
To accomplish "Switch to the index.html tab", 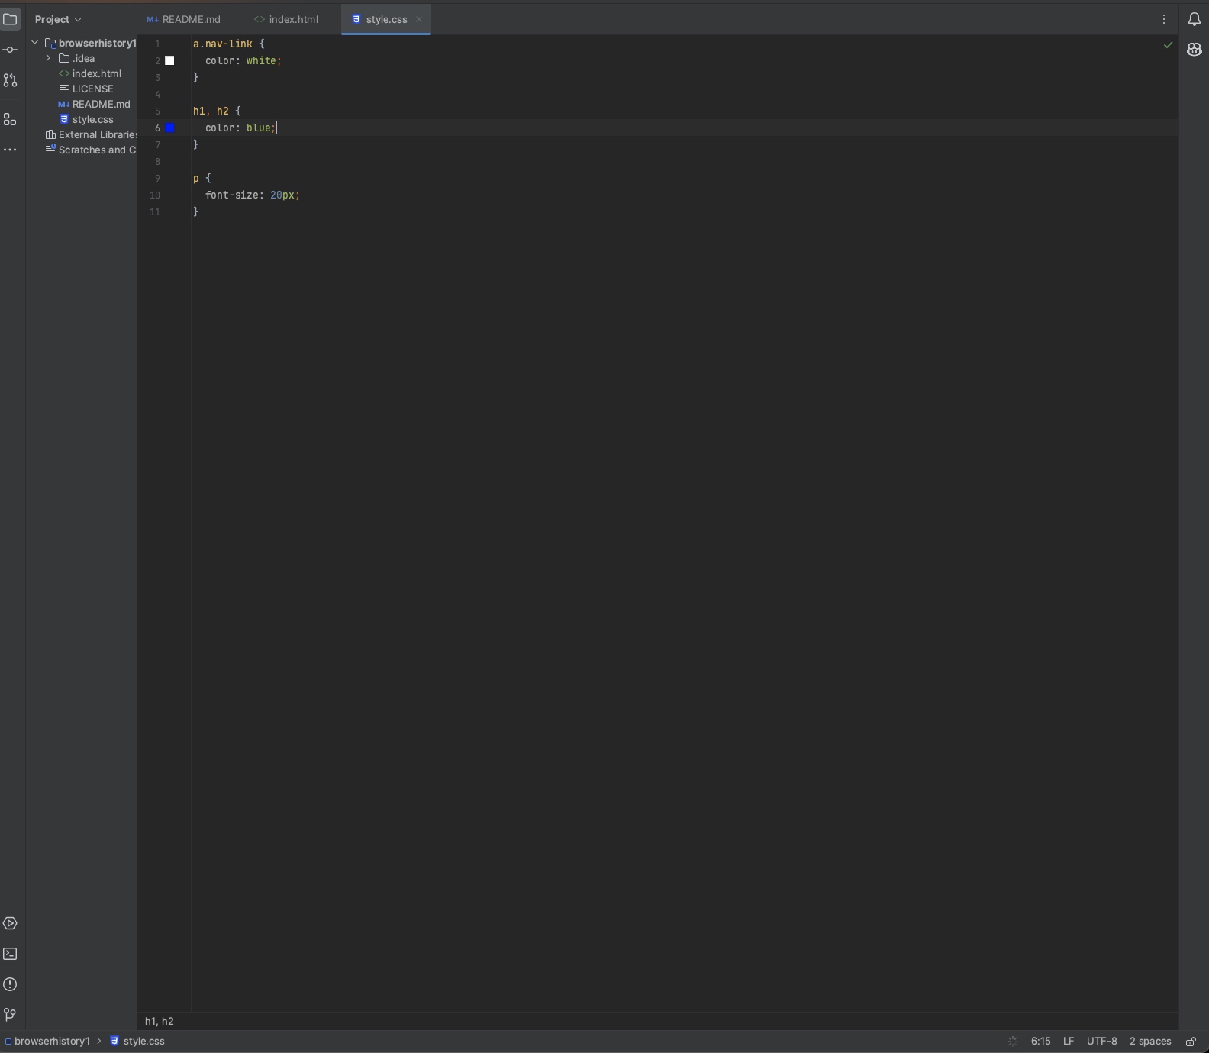I will pos(287,19).
